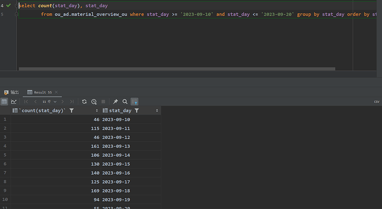
Task: Go to last page of results
Action: [x=71, y=101]
